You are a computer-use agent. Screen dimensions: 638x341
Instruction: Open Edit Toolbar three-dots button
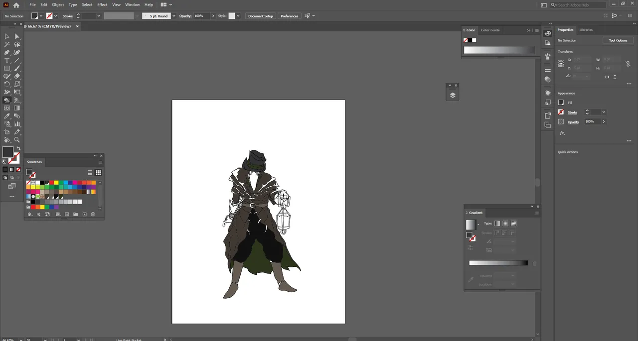coord(12,197)
